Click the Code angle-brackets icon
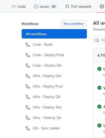The width and height of the screenshot is (105, 138). click(x=14, y=6)
